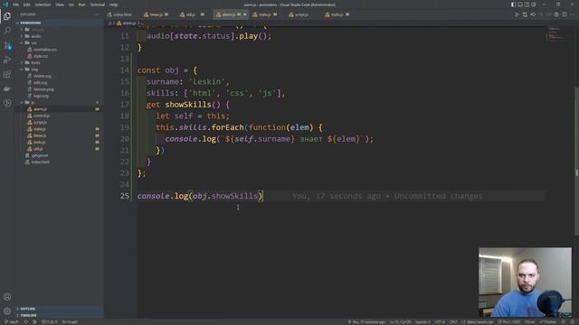Image resolution: width=579 pixels, height=325 pixels.
Task: Toggle Primary Side Bar layout icon
Action: click(513, 5)
